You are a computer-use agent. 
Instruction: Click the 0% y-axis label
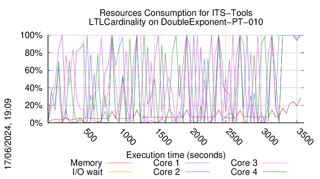pyautogui.click(x=36, y=123)
